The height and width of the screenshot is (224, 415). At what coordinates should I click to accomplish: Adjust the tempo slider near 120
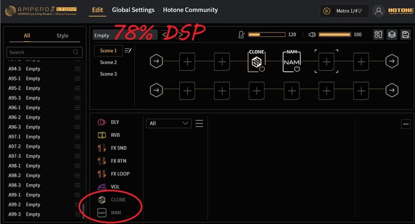point(267,35)
